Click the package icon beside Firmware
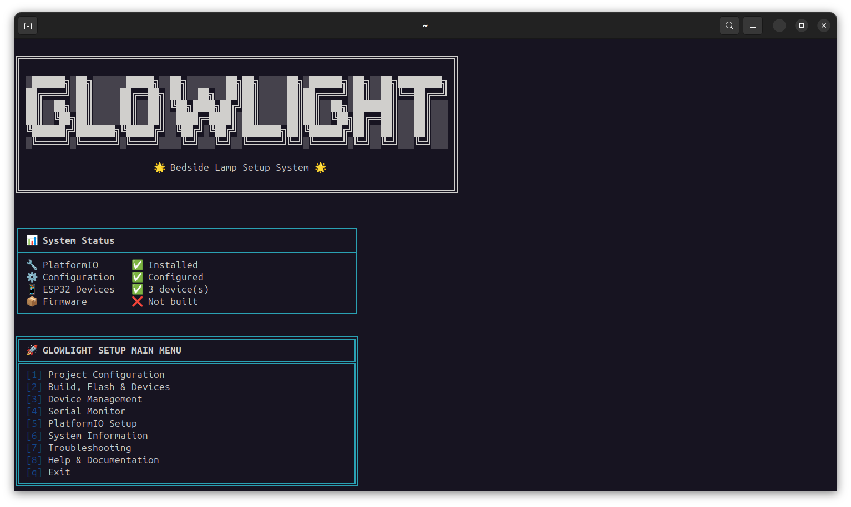The image size is (851, 507). tap(32, 301)
